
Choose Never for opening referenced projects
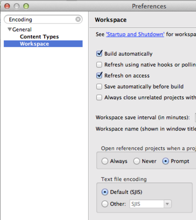(x=136, y=161)
